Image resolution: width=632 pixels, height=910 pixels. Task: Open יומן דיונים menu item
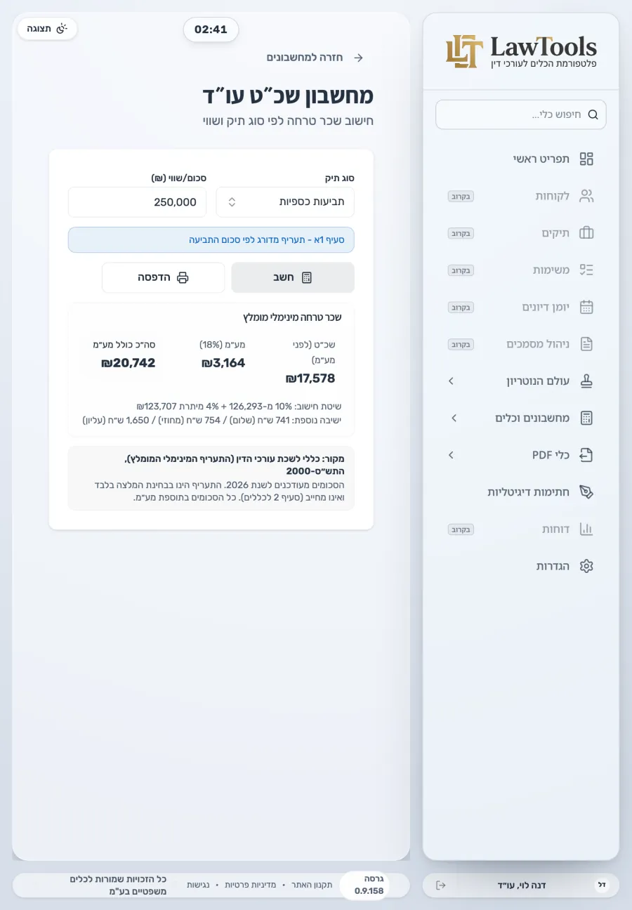click(521, 307)
